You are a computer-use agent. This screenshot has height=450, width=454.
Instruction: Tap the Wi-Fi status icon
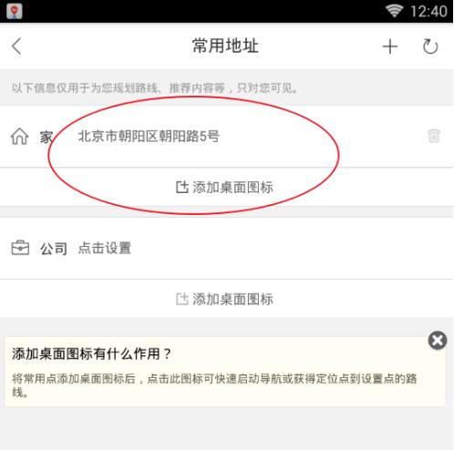(x=394, y=11)
